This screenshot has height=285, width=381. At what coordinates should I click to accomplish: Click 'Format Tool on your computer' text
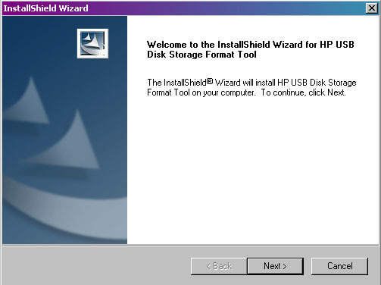(201, 92)
